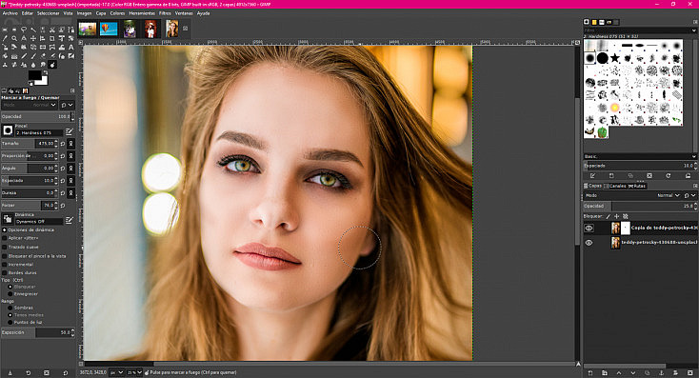Select the active Dodge/Burn tool
Viewport: 699px width, 378px height.
(x=52, y=65)
